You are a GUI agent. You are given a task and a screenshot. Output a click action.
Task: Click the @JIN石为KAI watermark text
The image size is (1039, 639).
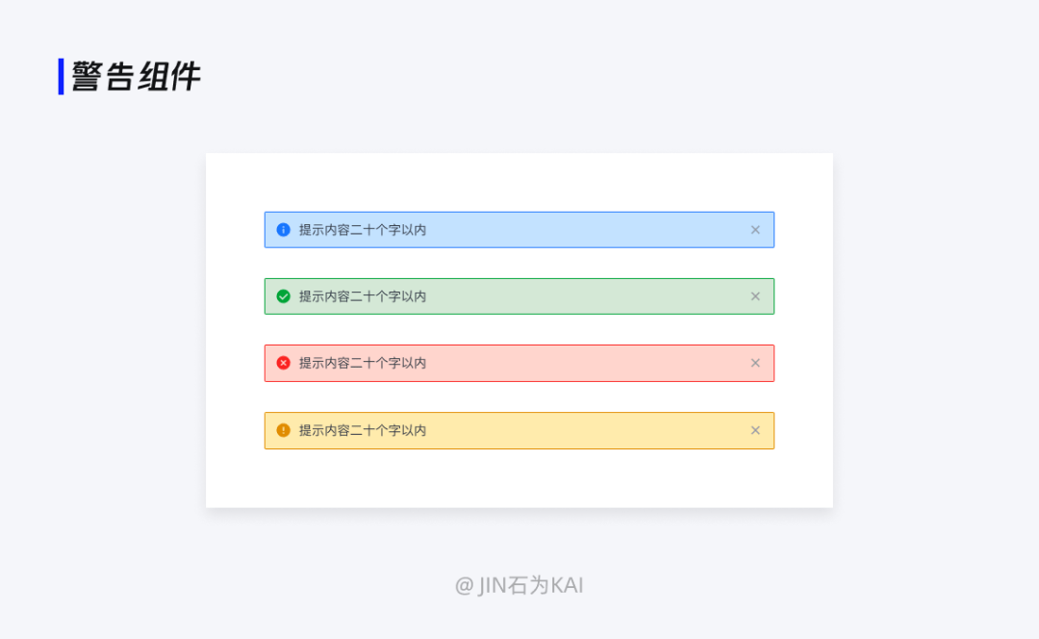(519, 585)
